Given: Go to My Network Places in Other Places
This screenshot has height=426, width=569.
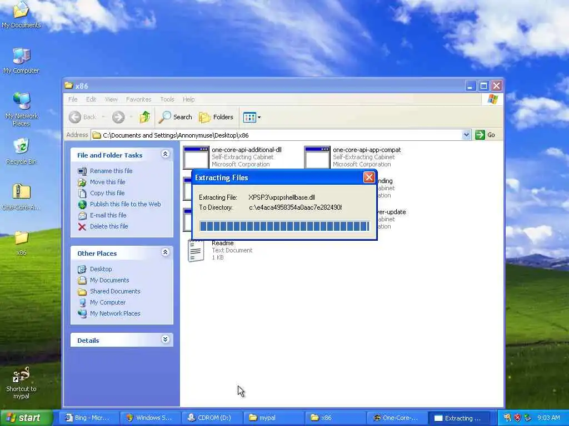Looking at the screenshot, I should pos(114,313).
